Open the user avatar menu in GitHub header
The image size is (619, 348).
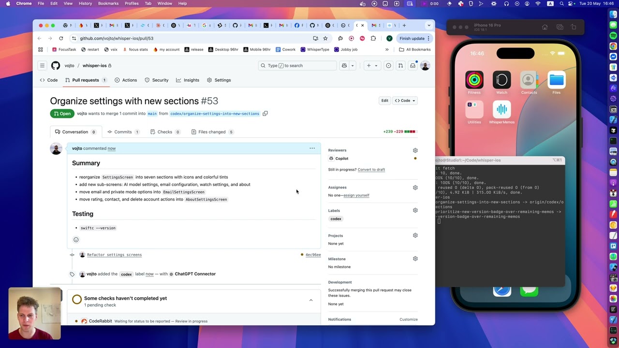click(425, 66)
